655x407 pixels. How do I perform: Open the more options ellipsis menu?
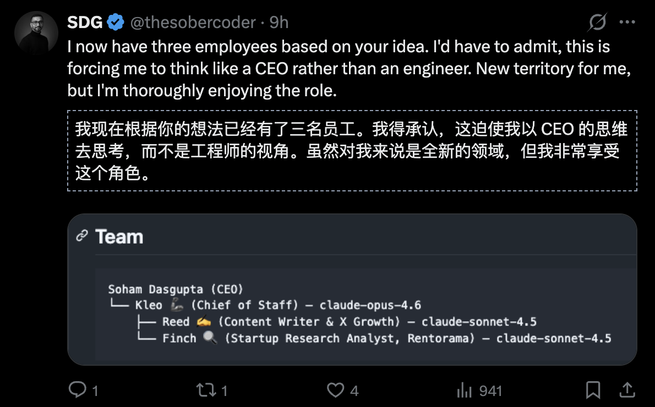[628, 22]
